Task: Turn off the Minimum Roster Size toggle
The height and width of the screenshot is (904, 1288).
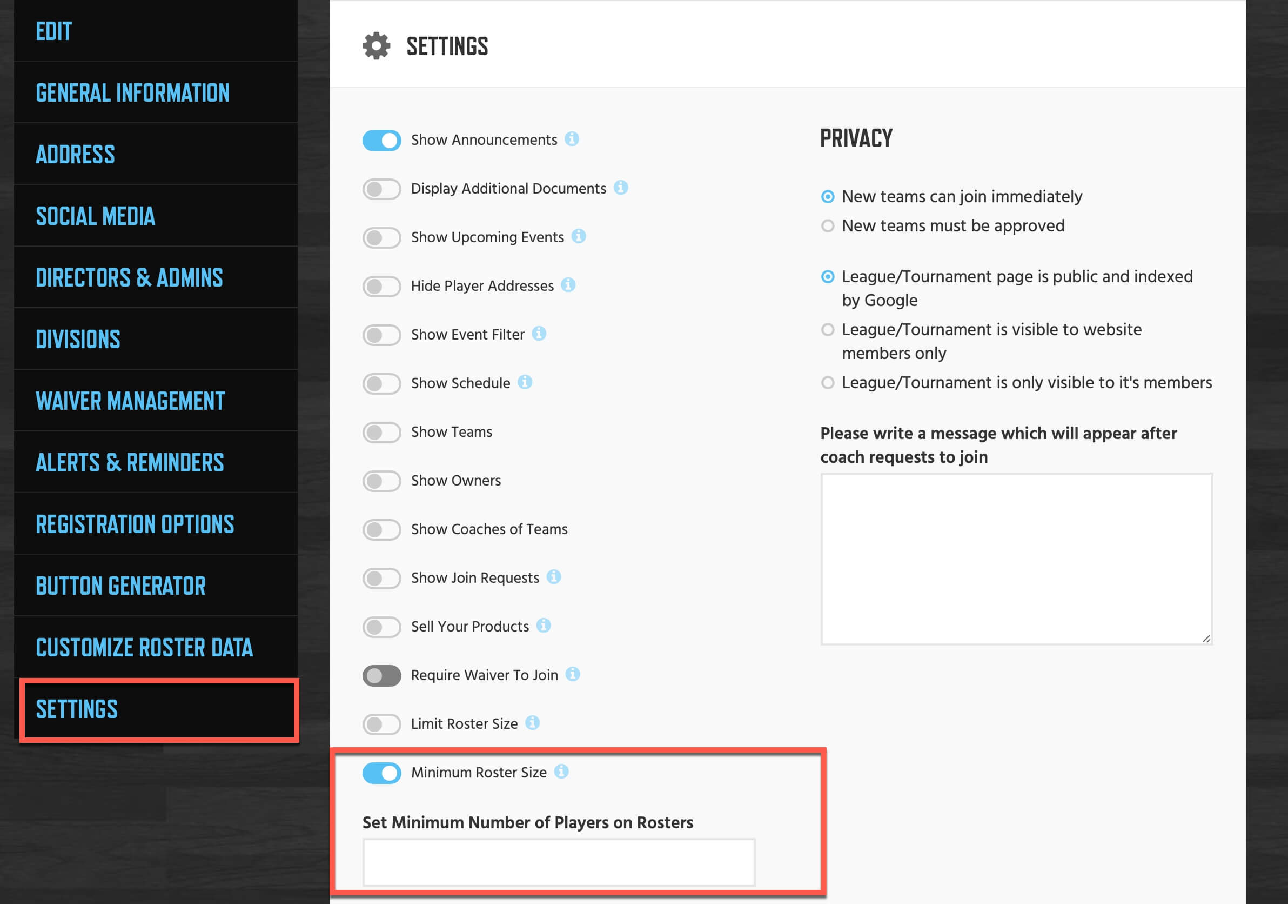Action: coord(381,773)
